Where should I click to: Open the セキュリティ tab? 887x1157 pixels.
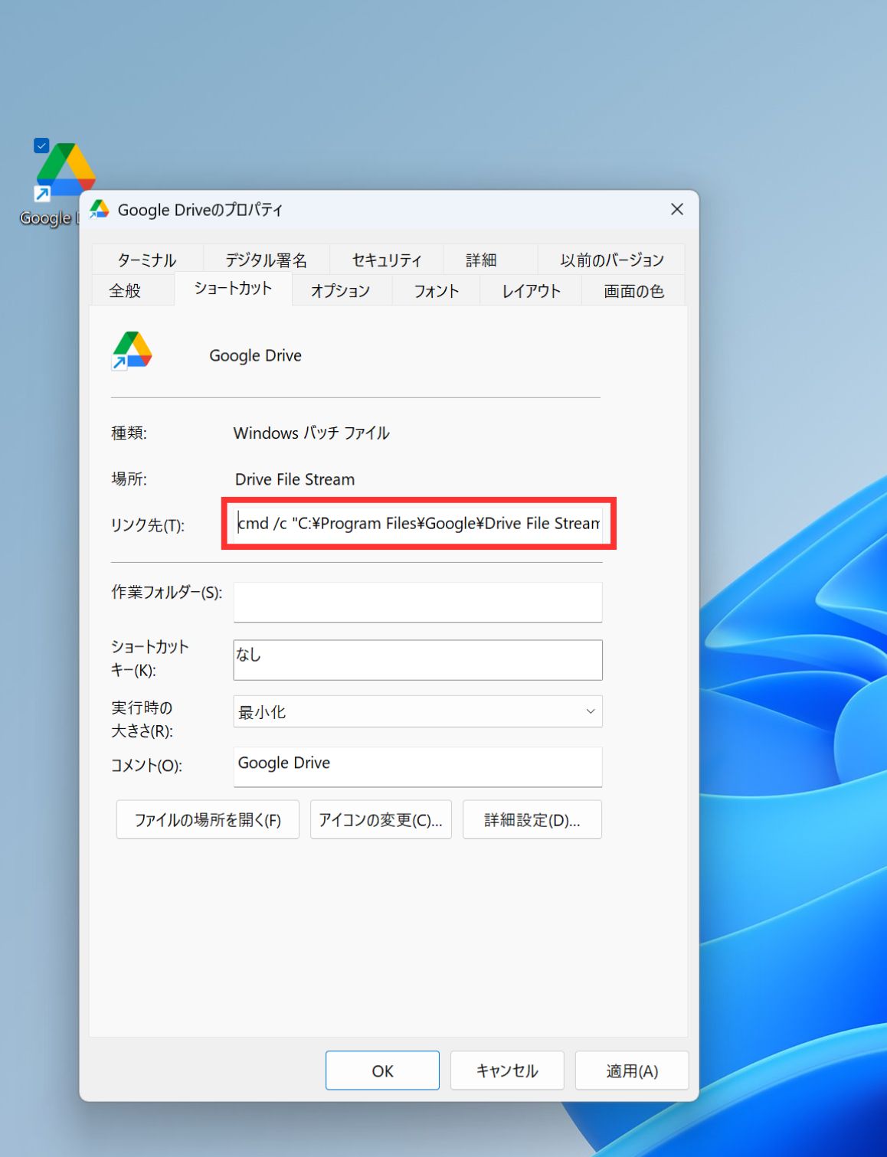(x=385, y=260)
